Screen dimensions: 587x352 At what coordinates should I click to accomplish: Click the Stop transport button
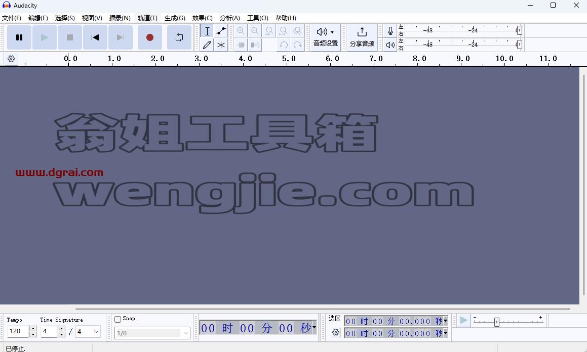(69, 37)
